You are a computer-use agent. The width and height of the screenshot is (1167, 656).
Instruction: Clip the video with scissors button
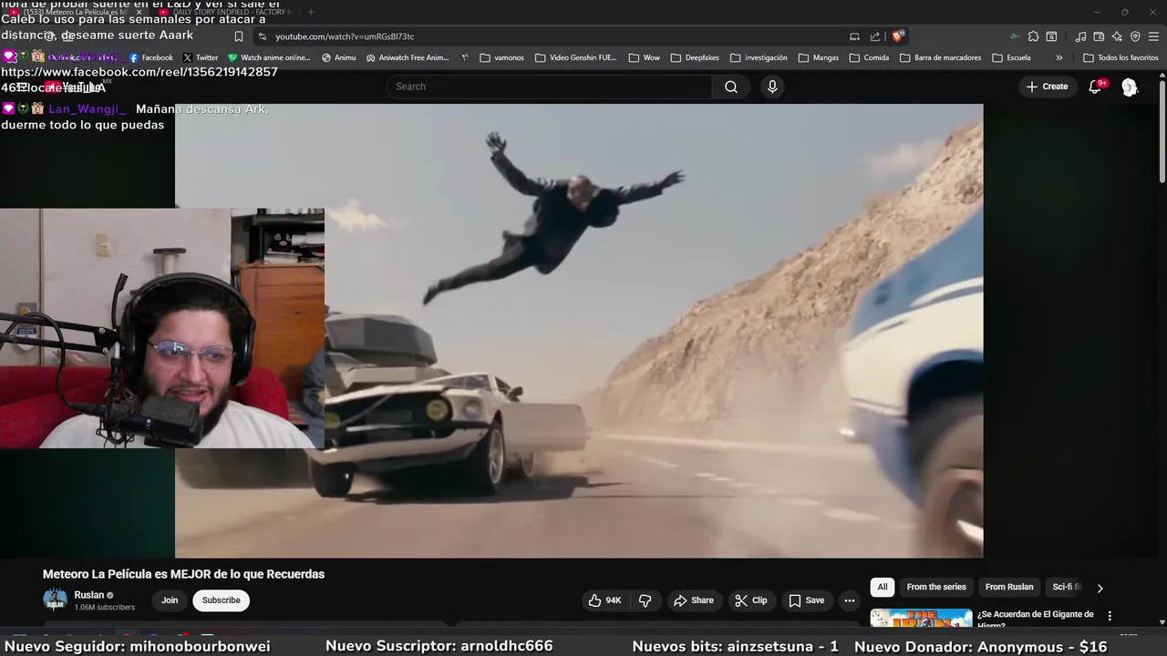751,600
